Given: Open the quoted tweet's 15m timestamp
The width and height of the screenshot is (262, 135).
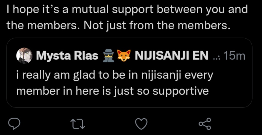Looking at the screenshot, I should (234, 56).
